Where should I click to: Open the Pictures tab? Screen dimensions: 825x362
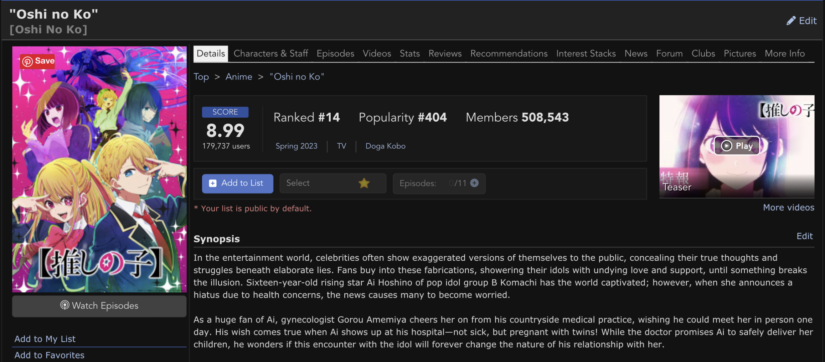(740, 53)
